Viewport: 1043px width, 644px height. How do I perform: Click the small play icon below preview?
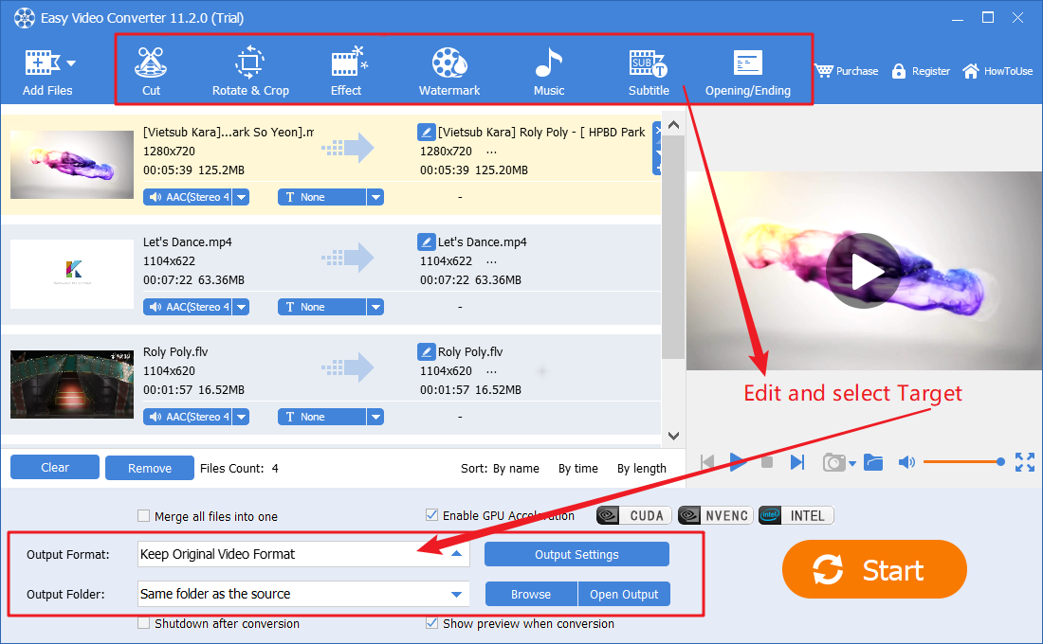(x=738, y=462)
